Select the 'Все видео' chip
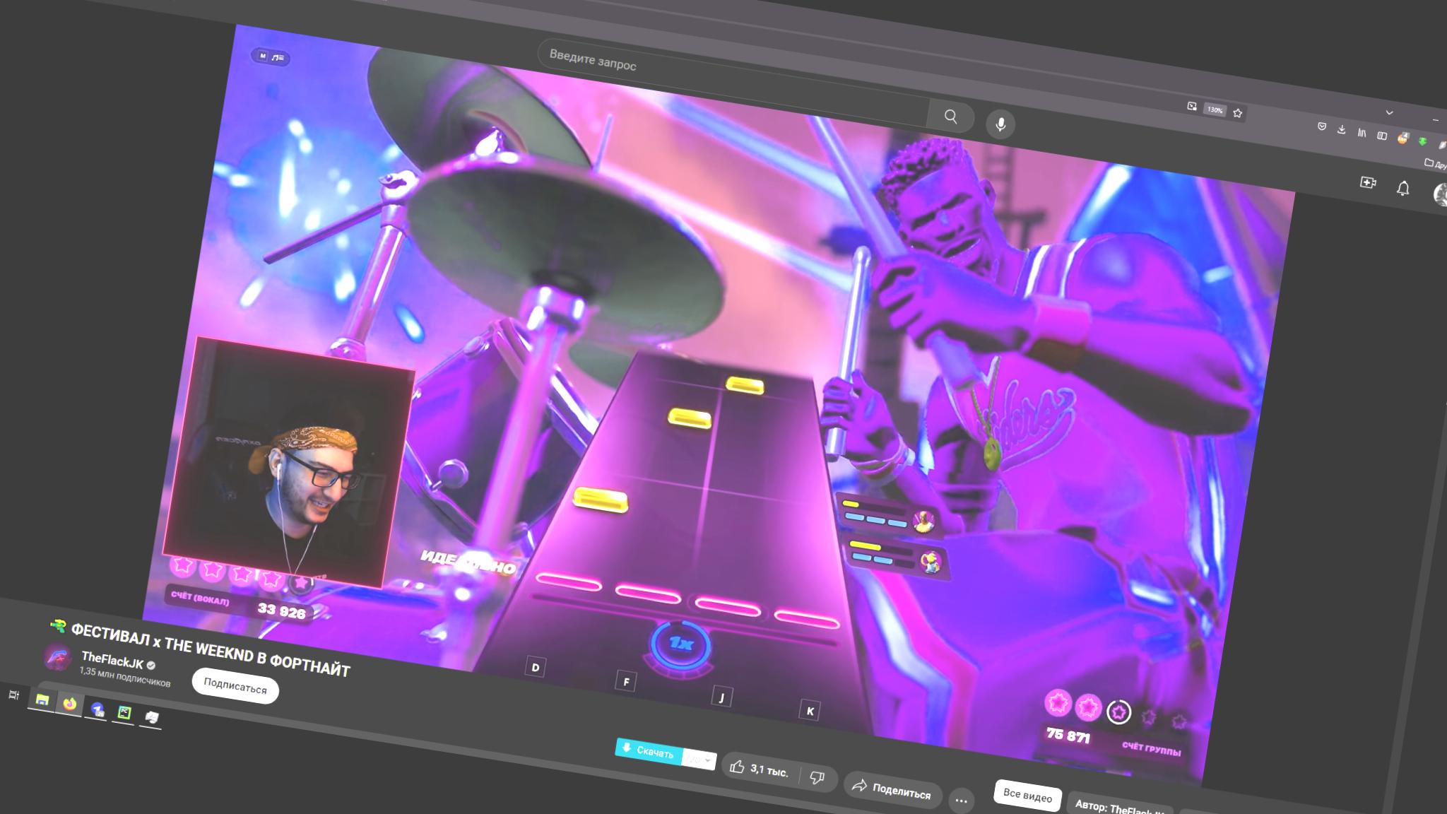 point(1027,796)
